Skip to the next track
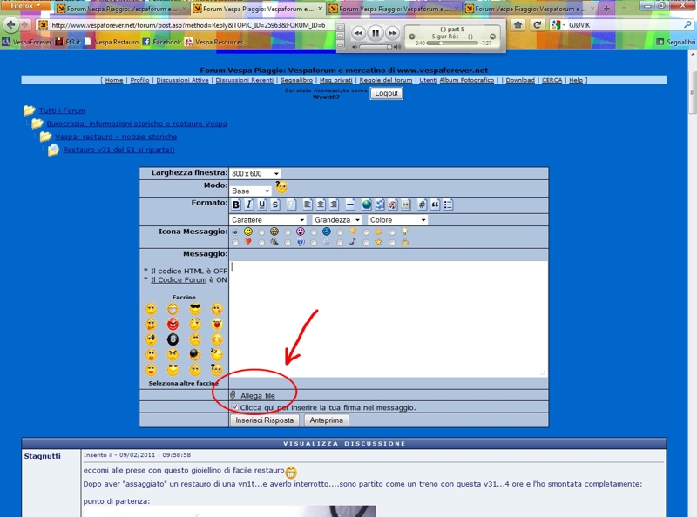This screenshot has width=697, height=517. click(x=392, y=33)
